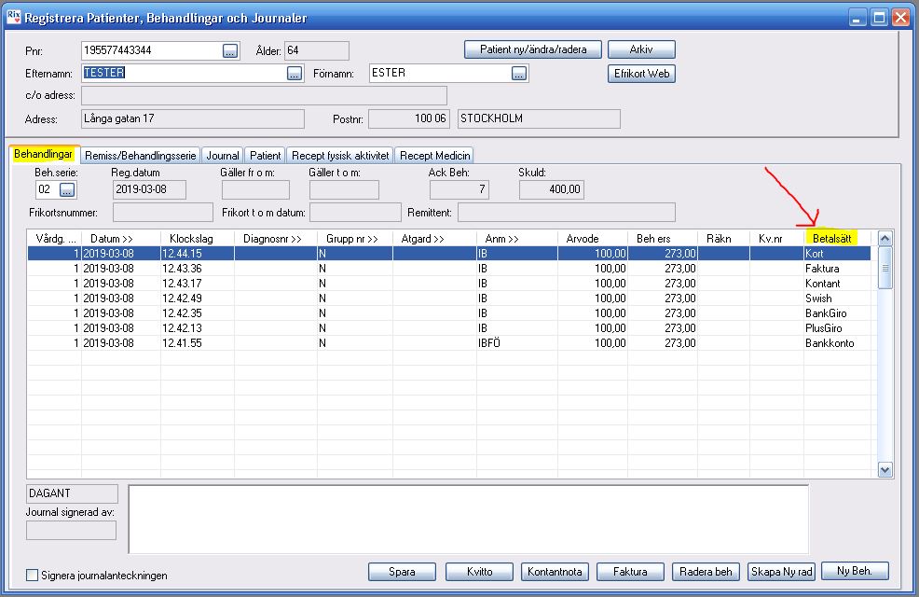Image resolution: width=919 pixels, height=597 pixels.
Task: Open the Efternamn lookup ellipsis button
Action: [x=295, y=74]
